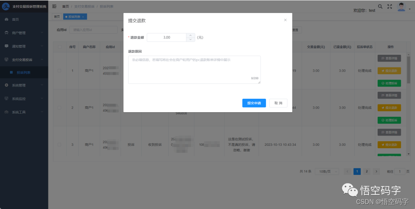
Task: Expand 商户管理 sidebar menu
Action: [x=24, y=33]
